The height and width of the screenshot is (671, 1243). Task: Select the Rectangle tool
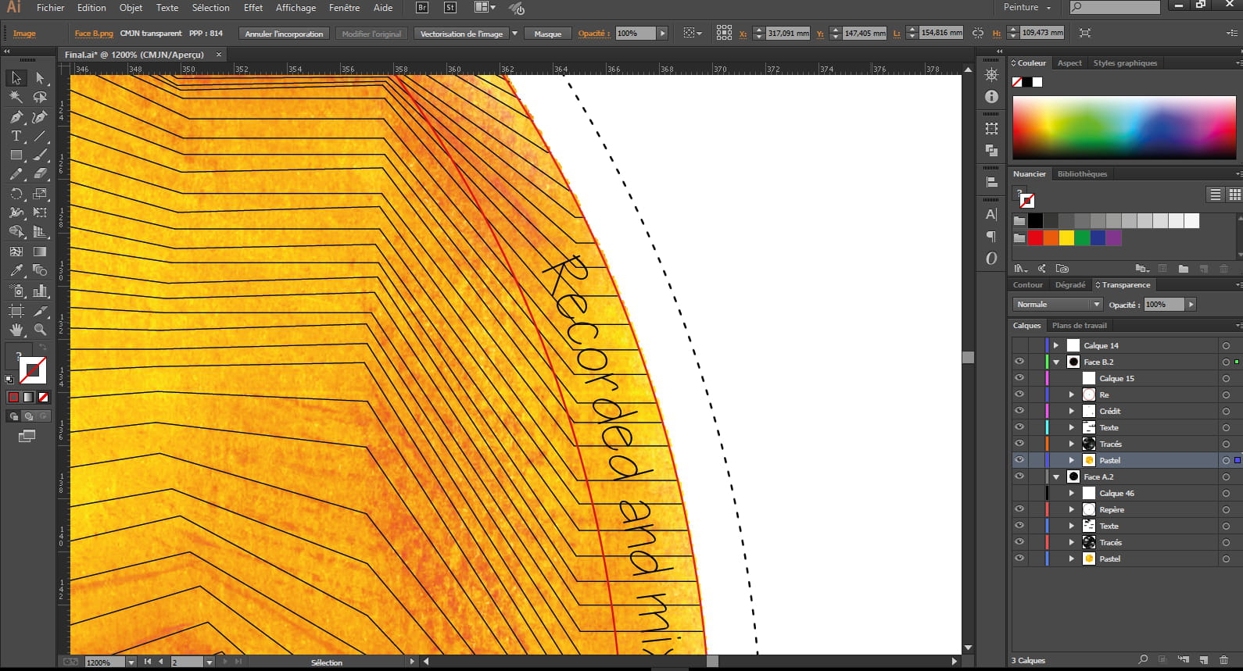pyautogui.click(x=16, y=155)
